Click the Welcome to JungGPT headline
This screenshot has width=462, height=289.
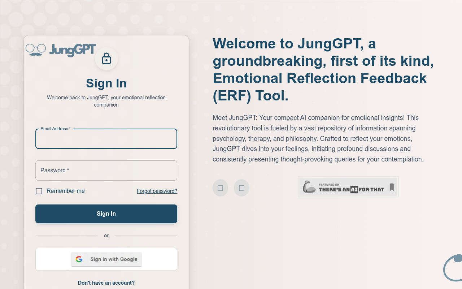(323, 69)
